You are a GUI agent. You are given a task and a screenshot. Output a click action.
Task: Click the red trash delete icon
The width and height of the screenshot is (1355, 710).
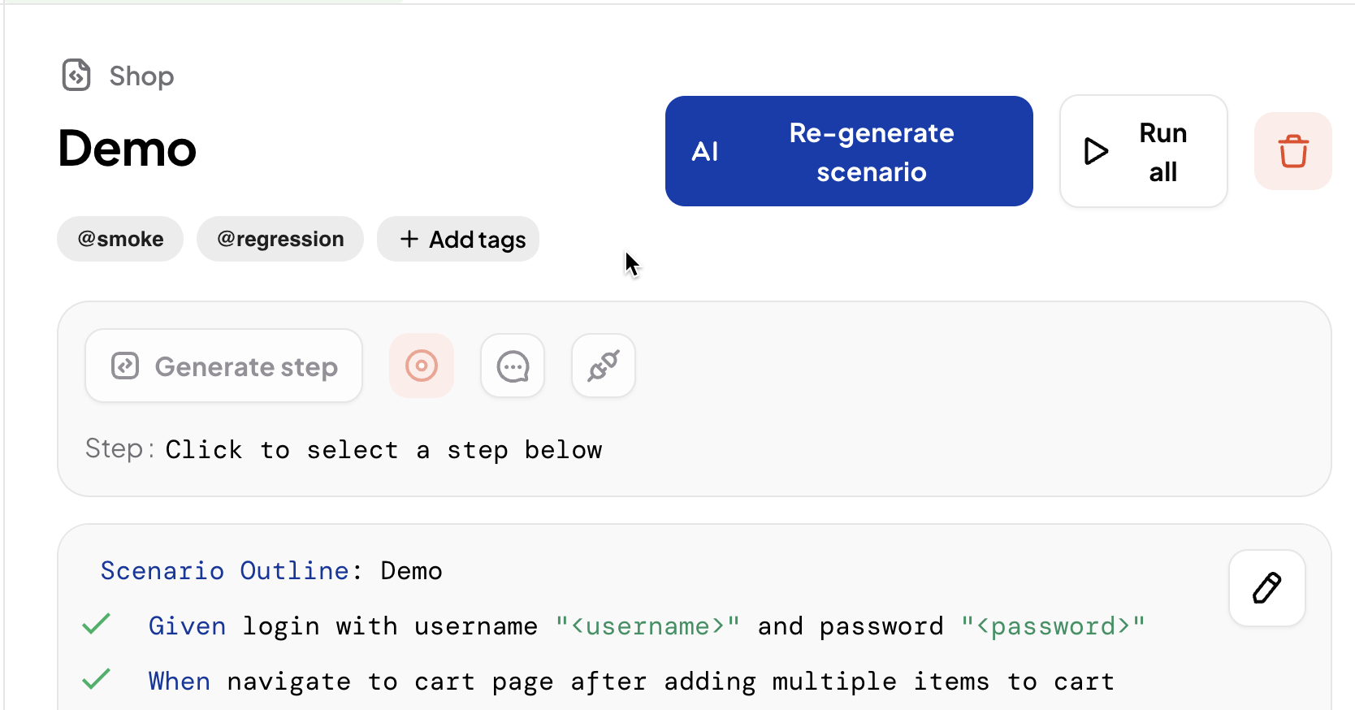pos(1293,151)
